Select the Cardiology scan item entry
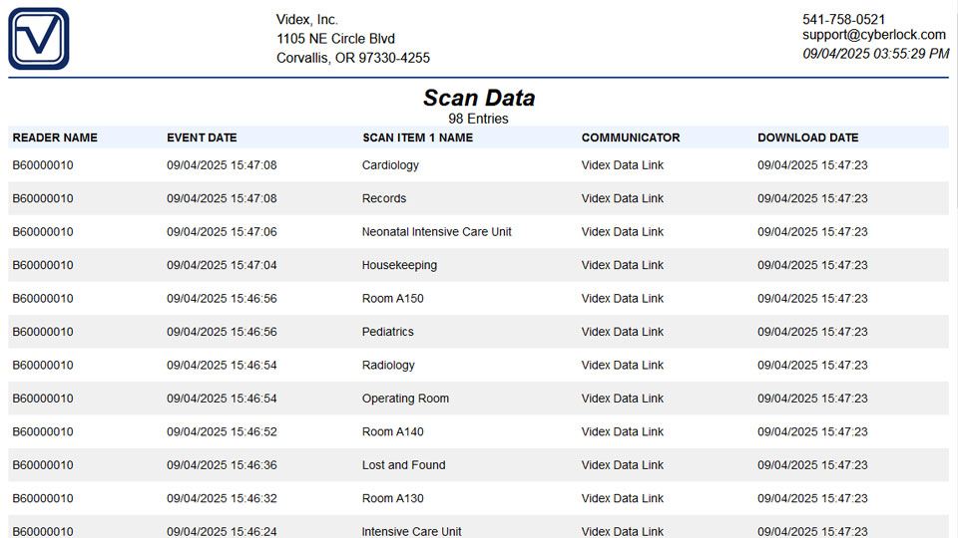 click(390, 165)
